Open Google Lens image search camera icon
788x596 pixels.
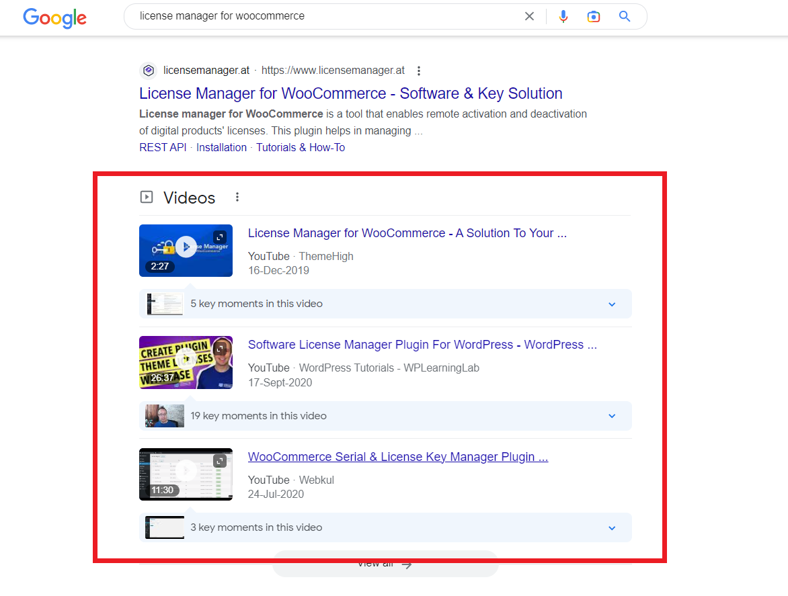click(x=594, y=17)
